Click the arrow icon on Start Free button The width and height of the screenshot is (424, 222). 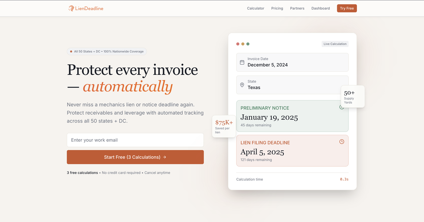165,157
